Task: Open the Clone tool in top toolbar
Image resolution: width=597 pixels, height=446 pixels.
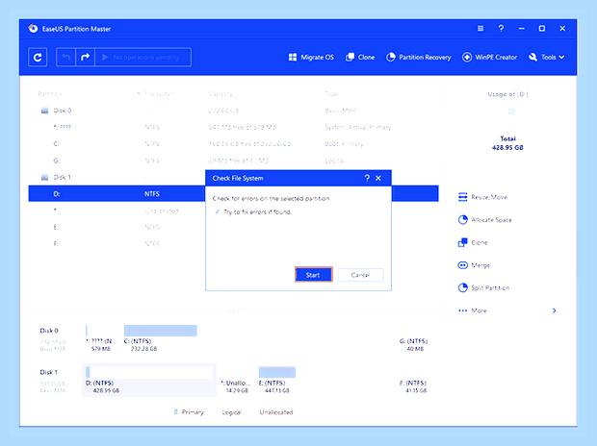Action: pos(360,58)
